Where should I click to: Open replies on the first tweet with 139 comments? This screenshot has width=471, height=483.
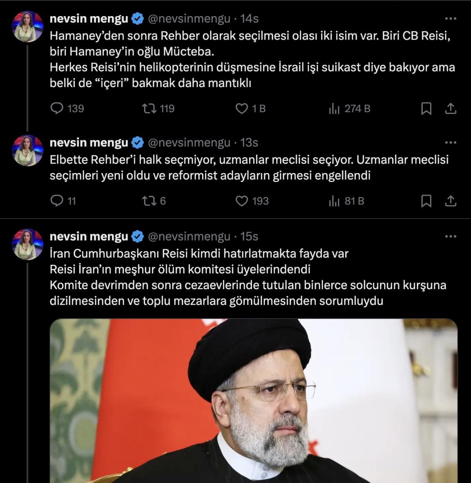click(57, 108)
